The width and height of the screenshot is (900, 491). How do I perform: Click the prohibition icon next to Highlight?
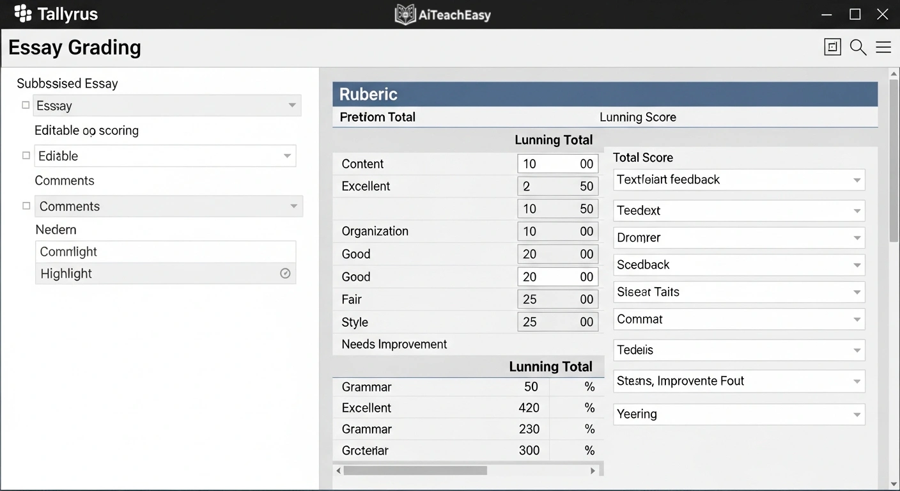tap(285, 273)
